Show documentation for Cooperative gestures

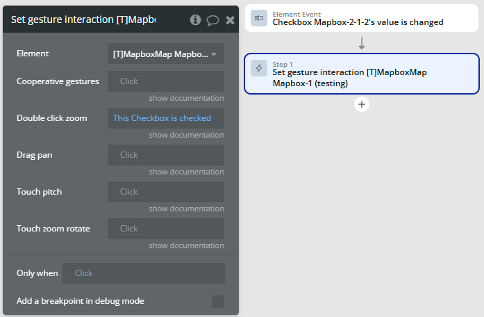pyautogui.click(x=186, y=98)
